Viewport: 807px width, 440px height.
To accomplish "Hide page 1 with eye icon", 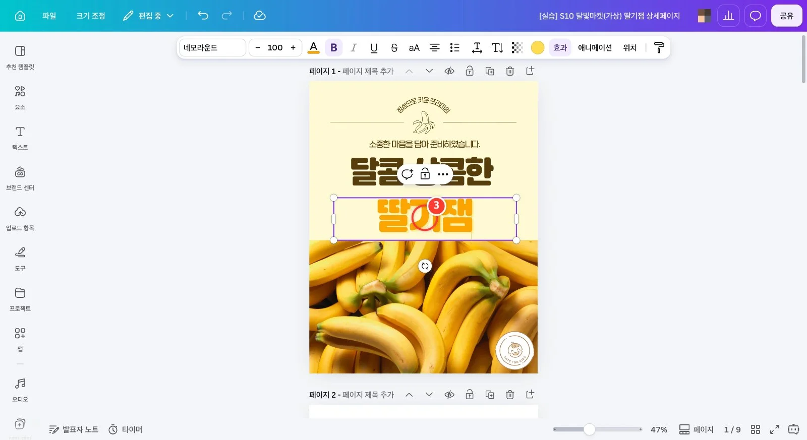I will (x=449, y=71).
